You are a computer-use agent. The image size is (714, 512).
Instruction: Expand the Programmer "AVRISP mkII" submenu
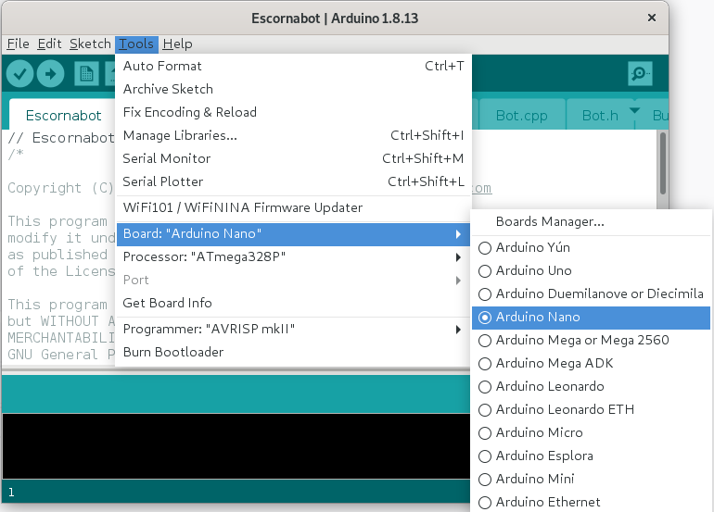coord(292,329)
